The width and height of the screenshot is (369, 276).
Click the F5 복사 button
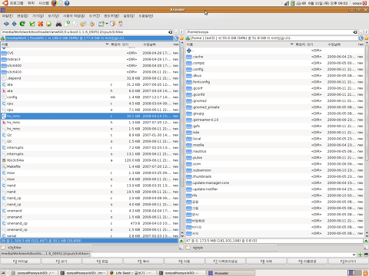[x=143, y=261]
